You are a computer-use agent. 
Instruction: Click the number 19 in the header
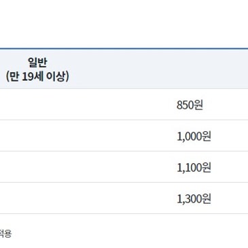pos(28,77)
